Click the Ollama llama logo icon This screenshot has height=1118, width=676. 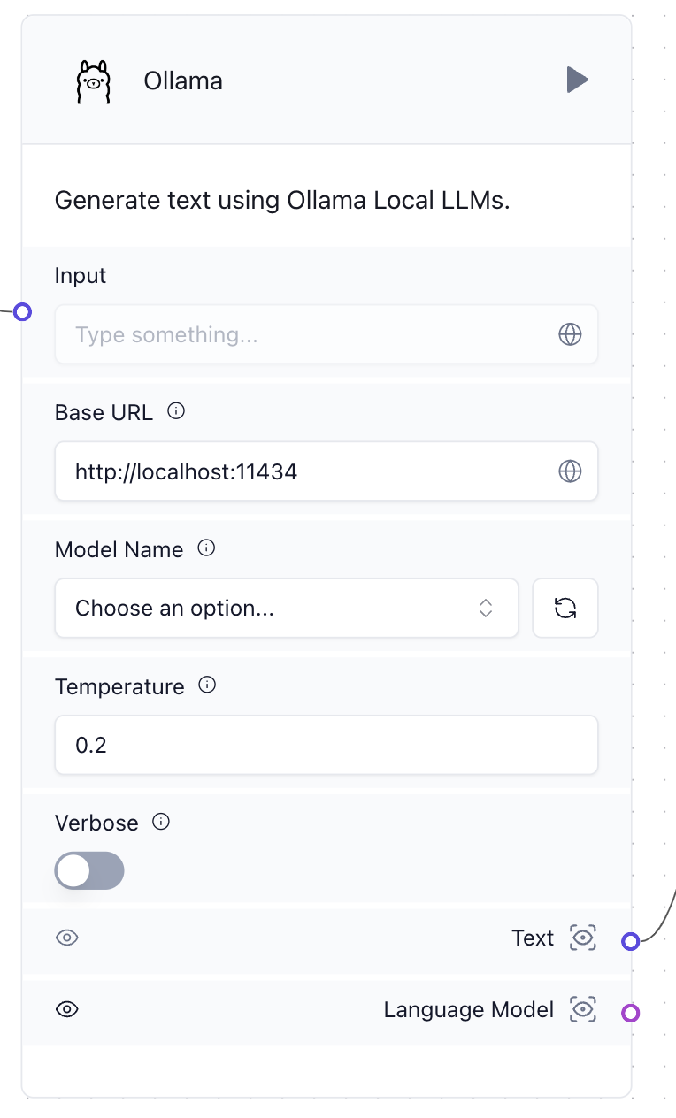[x=94, y=81]
